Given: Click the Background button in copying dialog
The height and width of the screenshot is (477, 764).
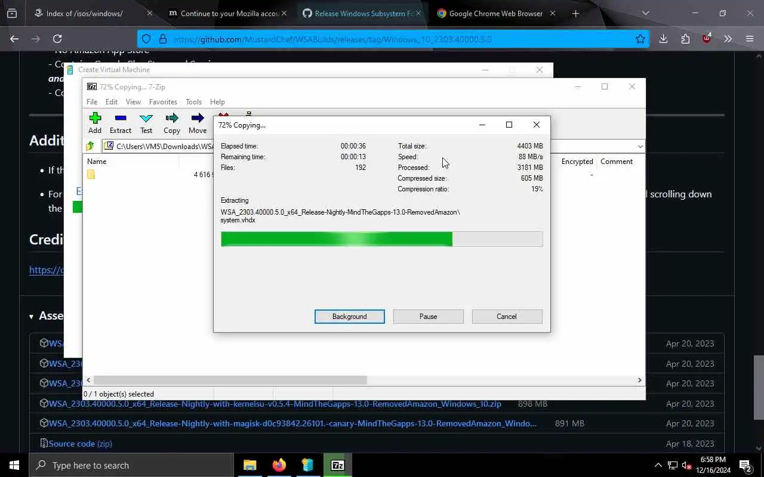Looking at the screenshot, I should coord(350,317).
